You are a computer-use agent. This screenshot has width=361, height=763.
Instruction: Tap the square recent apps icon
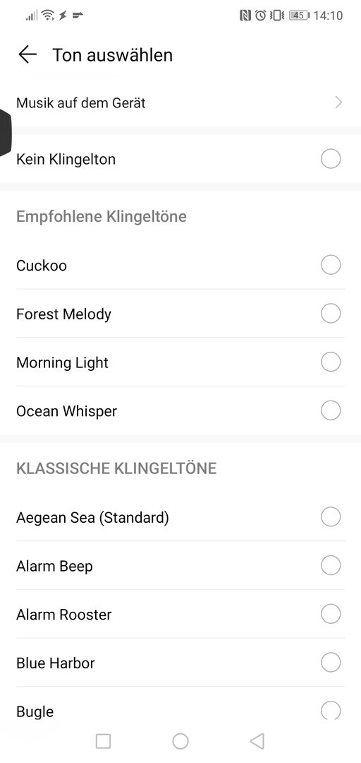point(103,741)
